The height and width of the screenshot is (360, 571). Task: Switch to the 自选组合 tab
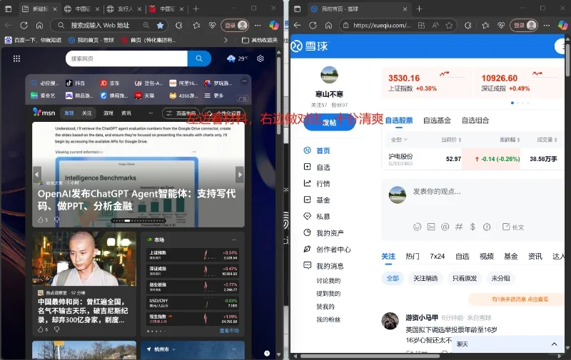(475, 120)
